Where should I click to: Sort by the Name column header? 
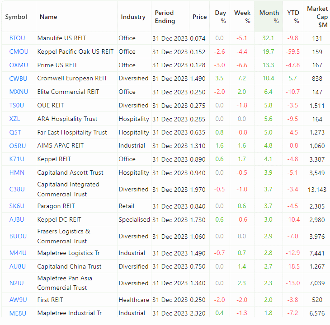(48, 17)
